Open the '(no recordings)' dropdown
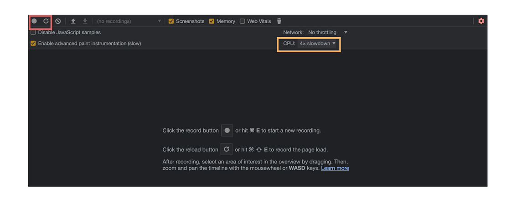 pyautogui.click(x=129, y=21)
